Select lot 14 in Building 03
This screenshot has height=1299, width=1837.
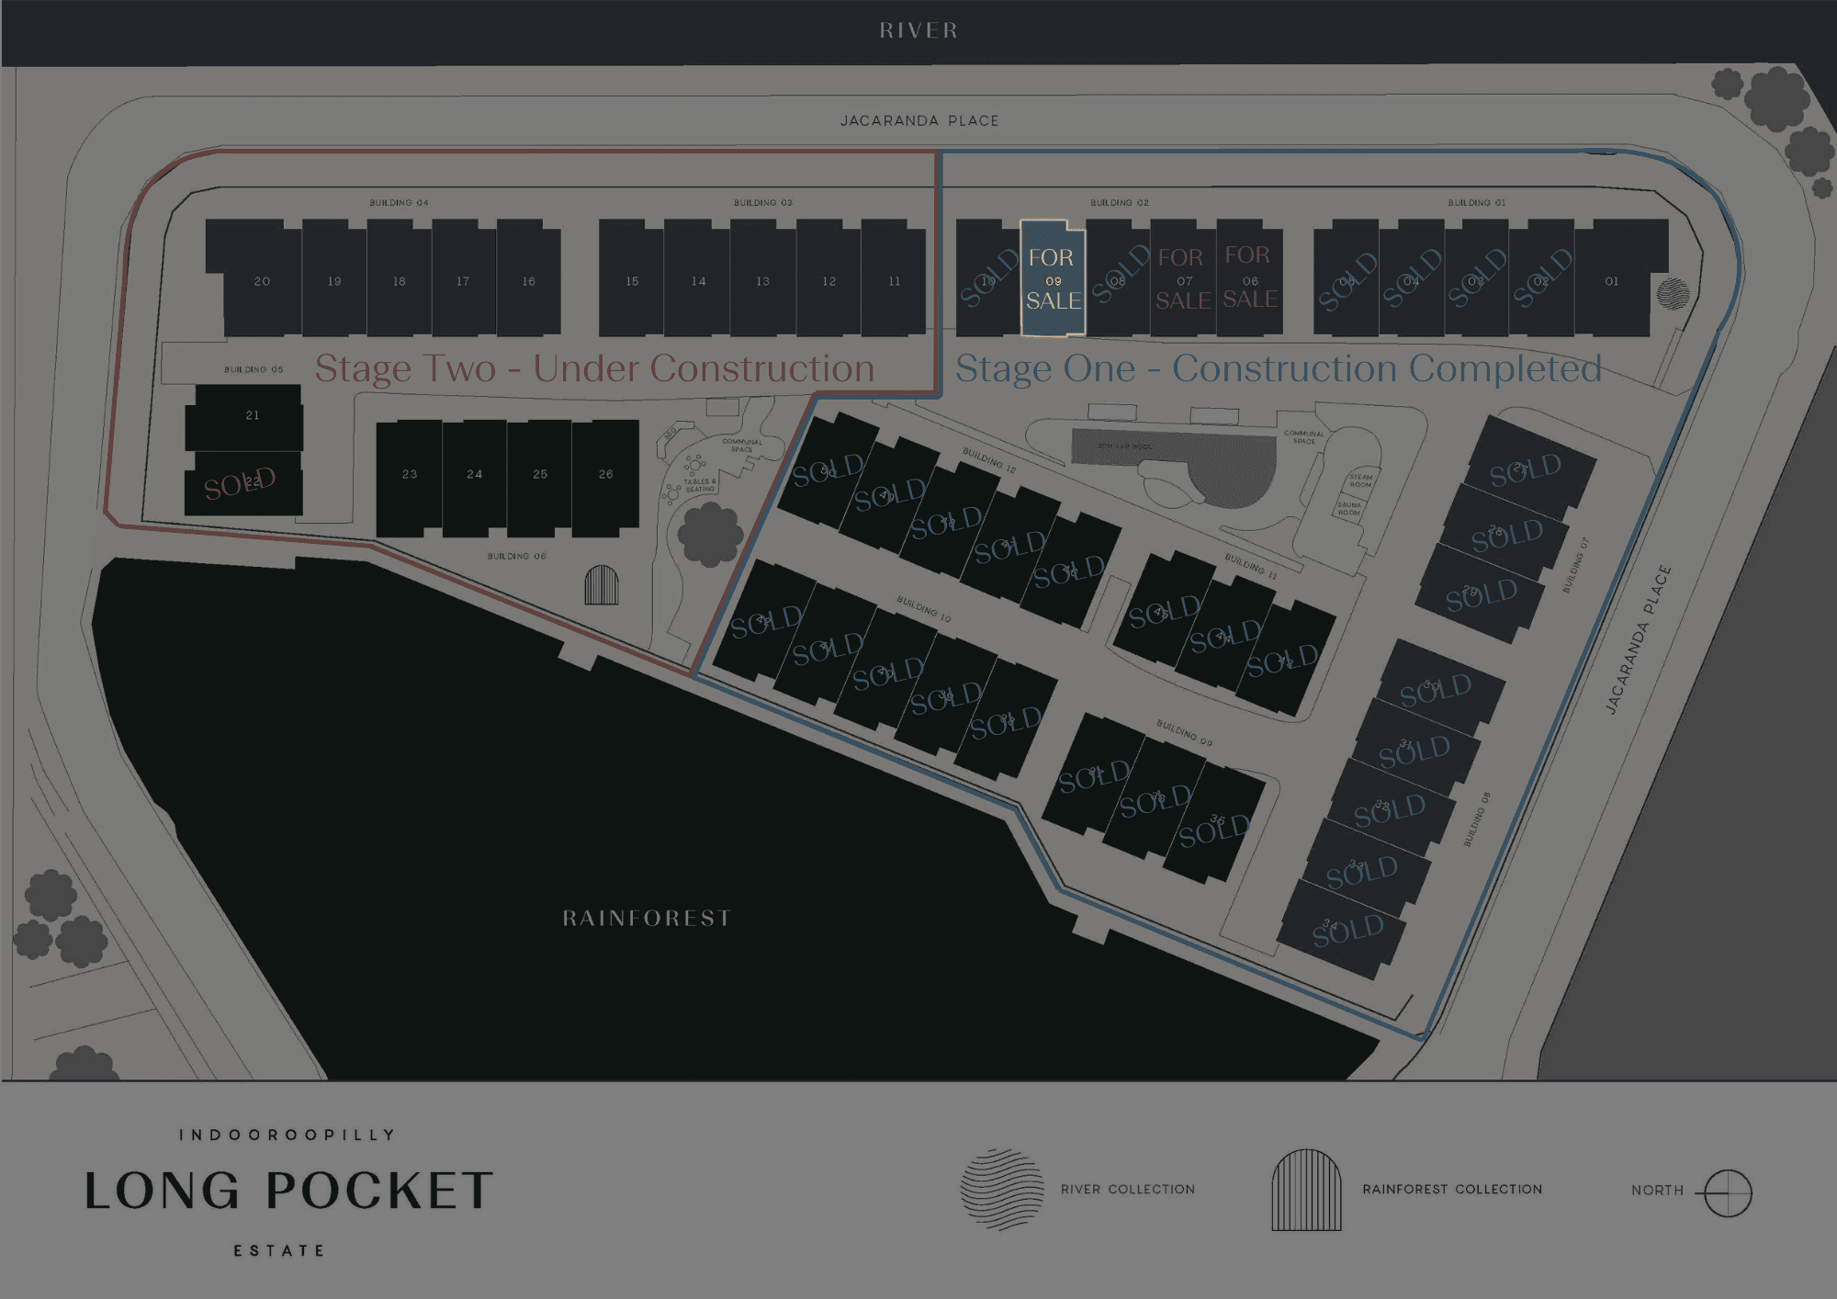697,278
